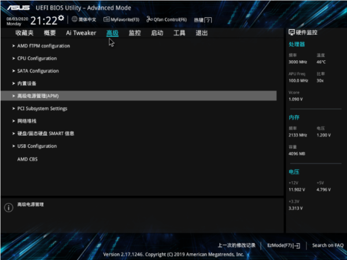Click the hotkeys (热键) question mark icon
347x260 pixels.
[208, 20]
